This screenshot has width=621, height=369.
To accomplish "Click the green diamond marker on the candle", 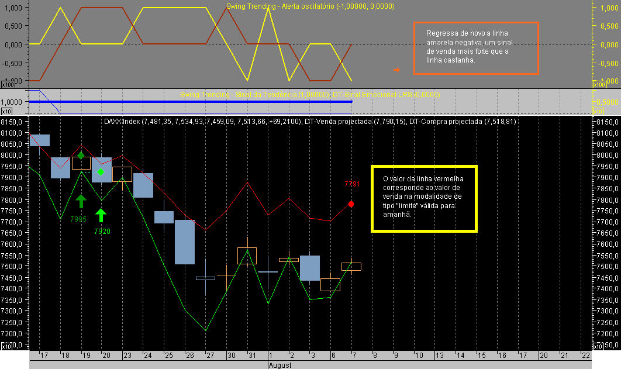I will [101, 172].
